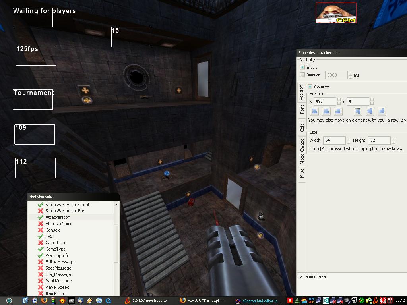Image resolution: width=407 pixels, height=305 pixels.
Task: Select the '125fps' HUD element box
Action: pyautogui.click(x=36, y=56)
